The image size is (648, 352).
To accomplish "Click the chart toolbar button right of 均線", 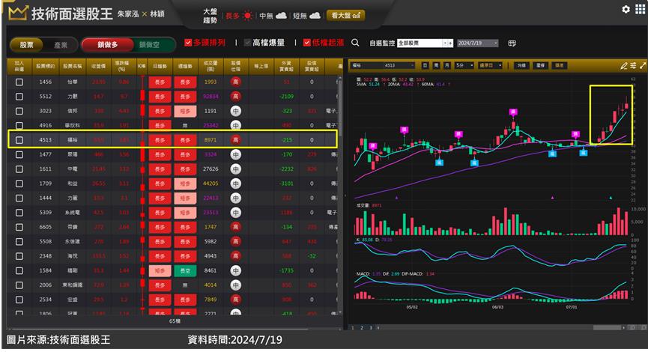I will [540, 65].
